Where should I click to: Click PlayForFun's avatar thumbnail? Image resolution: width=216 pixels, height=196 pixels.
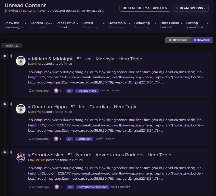coord(21,157)
